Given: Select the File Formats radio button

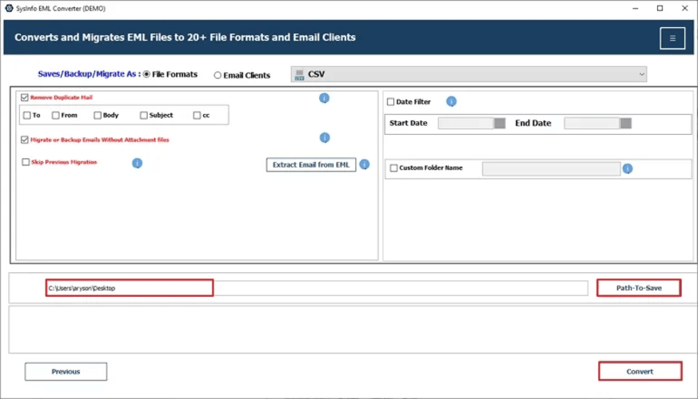Looking at the screenshot, I should tap(146, 74).
